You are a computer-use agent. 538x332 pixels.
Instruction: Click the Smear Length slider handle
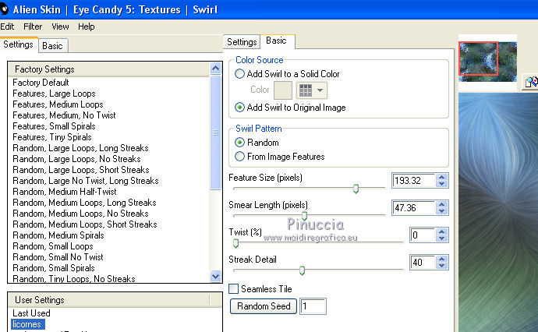(x=304, y=216)
